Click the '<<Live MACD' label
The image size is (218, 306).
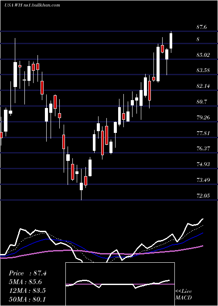(184, 294)
